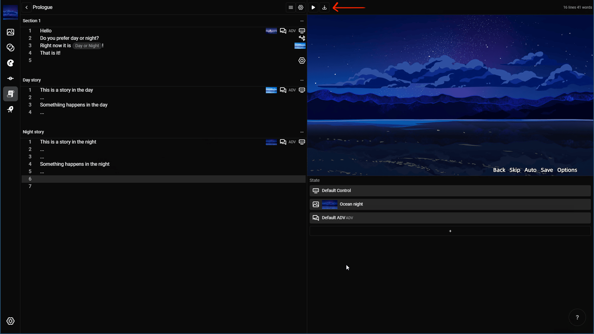Click the background thumbnail in Night story line 1
Image resolution: width=594 pixels, height=334 pixels.
[x=271, y=142]
